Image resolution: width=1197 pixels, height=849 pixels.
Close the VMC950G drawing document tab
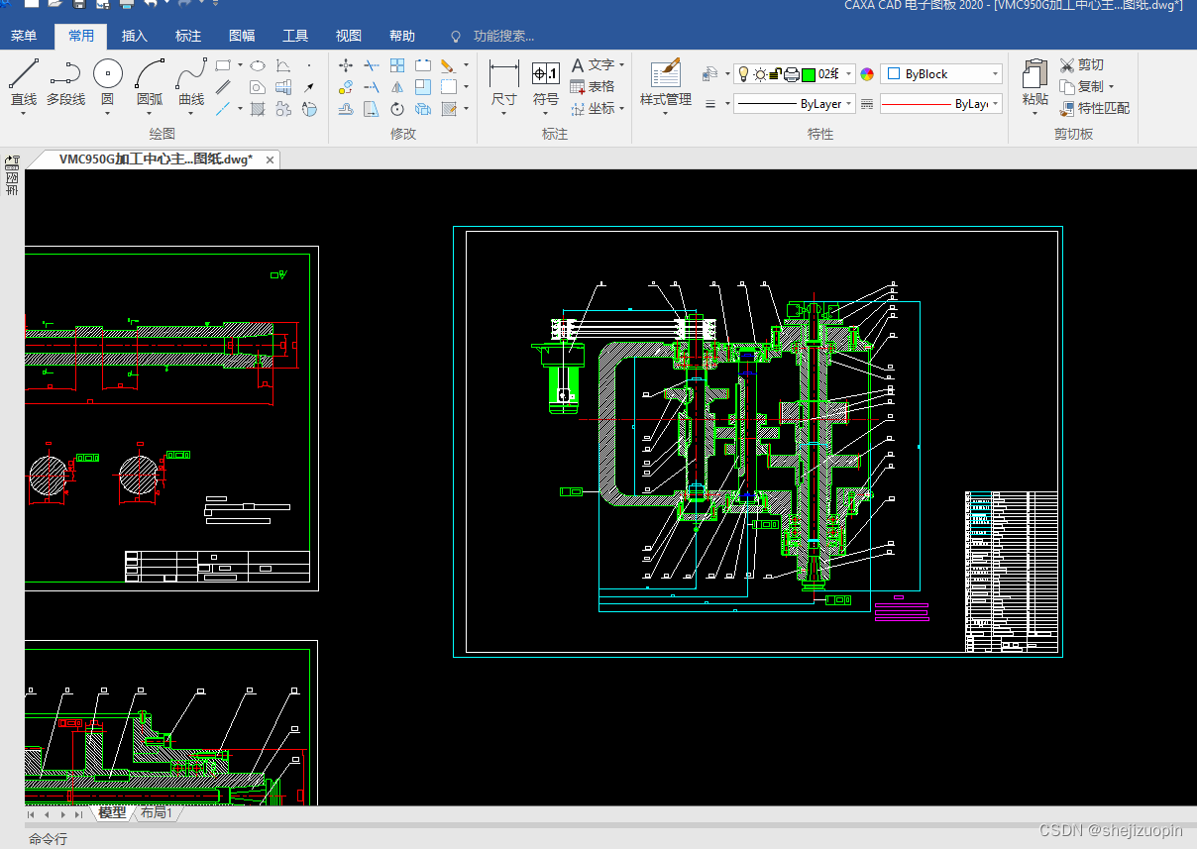(x=271, y=159)
